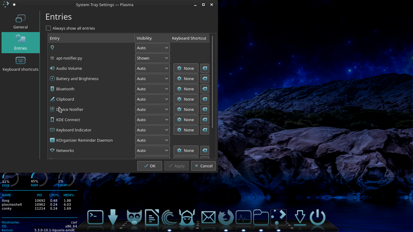Cancel the System Tray Settings dialog

(203, 166)
